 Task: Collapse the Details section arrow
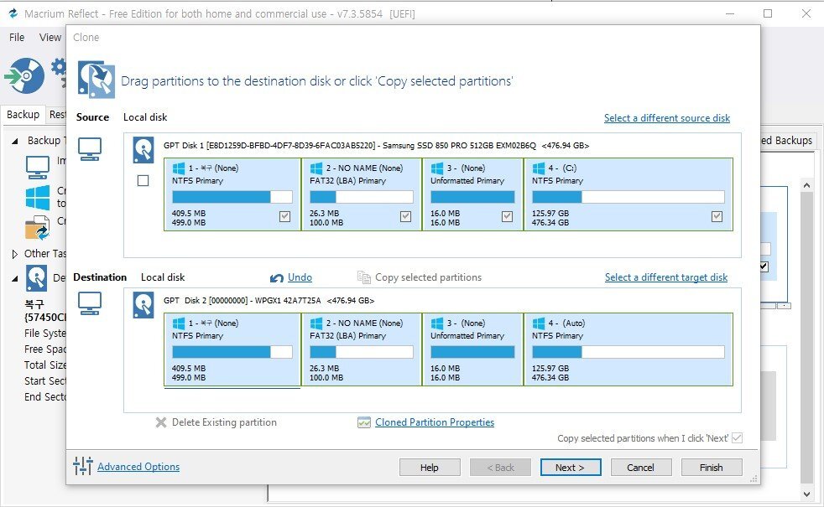point(15,279)
